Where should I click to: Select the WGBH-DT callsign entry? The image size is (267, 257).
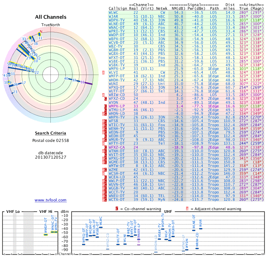116,50
